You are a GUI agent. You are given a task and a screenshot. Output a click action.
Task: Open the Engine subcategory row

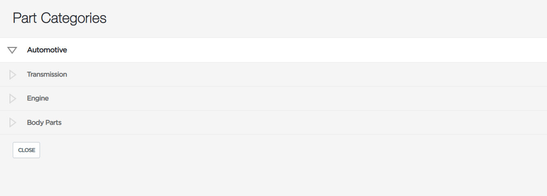click(273, 98)
